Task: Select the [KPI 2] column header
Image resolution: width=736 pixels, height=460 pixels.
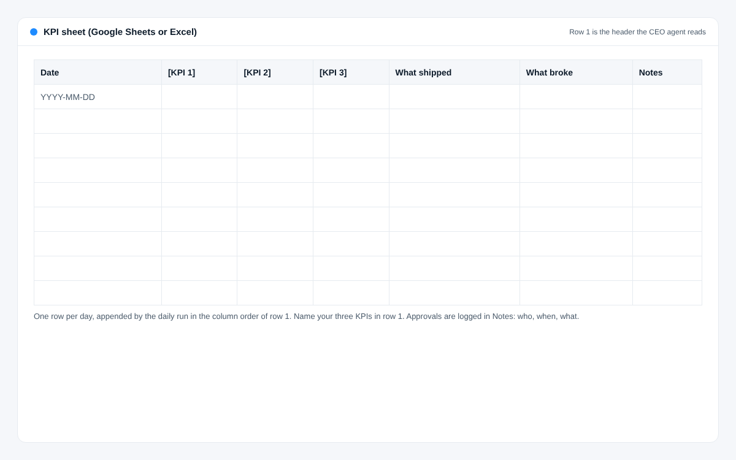Action: click(x=275, y=72)
